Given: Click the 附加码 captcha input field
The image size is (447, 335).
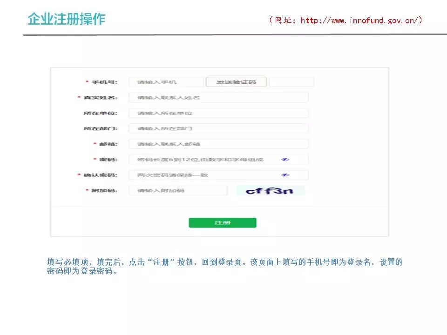Looking at the screenshot, I should pos(178,190).
